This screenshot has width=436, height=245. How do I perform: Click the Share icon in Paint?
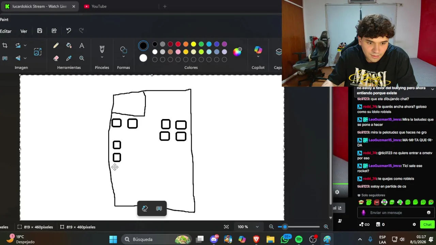(x=54, y=31)
